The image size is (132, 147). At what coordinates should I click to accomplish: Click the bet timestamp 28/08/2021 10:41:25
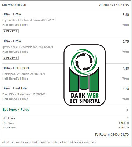(x=114, y=5)
